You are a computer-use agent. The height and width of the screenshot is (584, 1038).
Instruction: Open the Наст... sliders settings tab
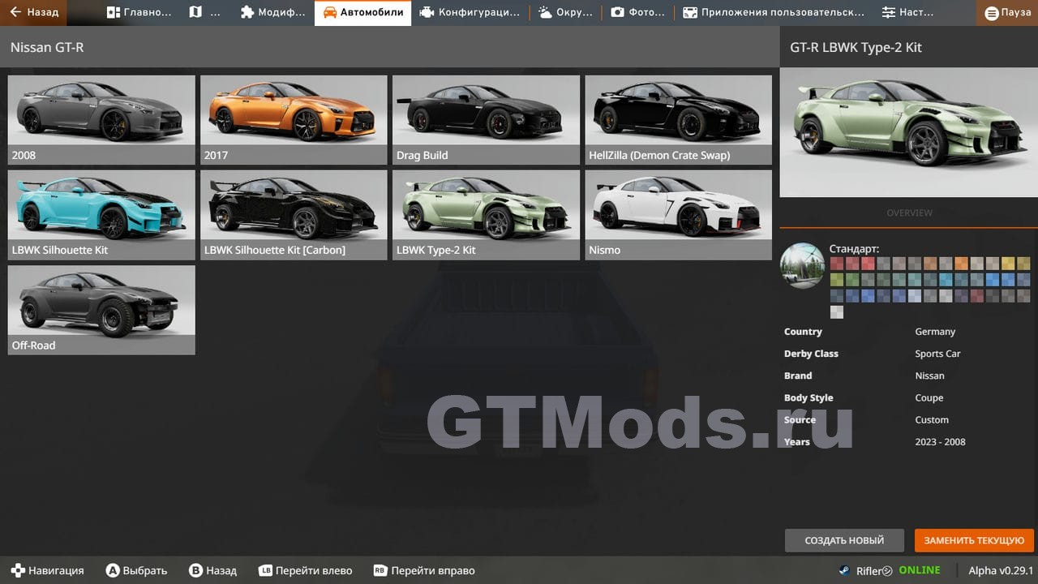click(x=907, y=12)
